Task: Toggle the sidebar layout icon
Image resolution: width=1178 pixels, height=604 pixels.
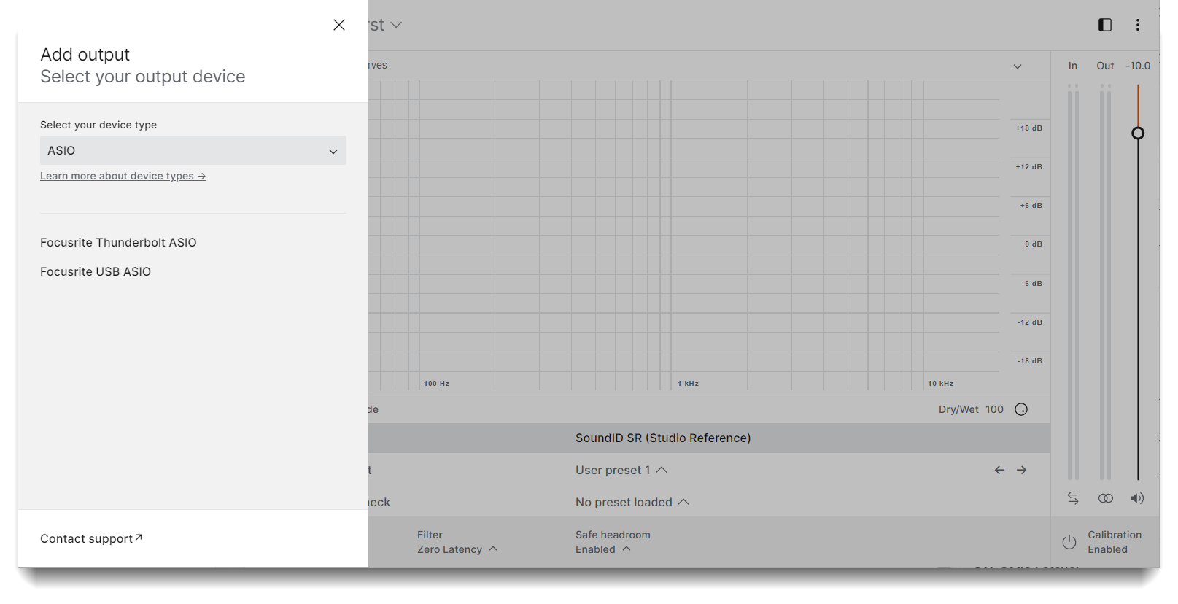Action: [x=1105, y=25]
